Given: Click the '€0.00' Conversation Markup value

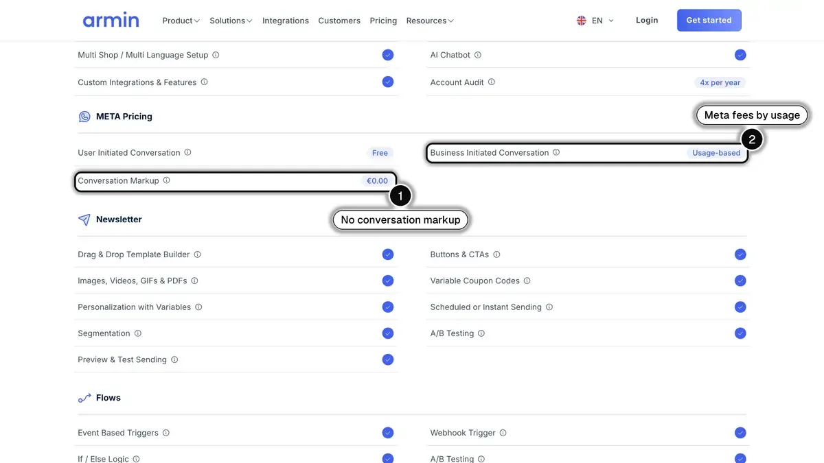Looking at the screenshot, I should pyautogui.click(x=377, y=181).
